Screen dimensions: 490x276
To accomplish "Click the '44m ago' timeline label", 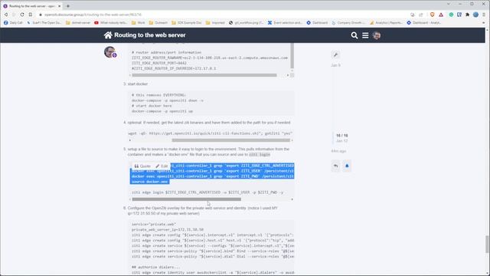I will [x=338, y=151].
